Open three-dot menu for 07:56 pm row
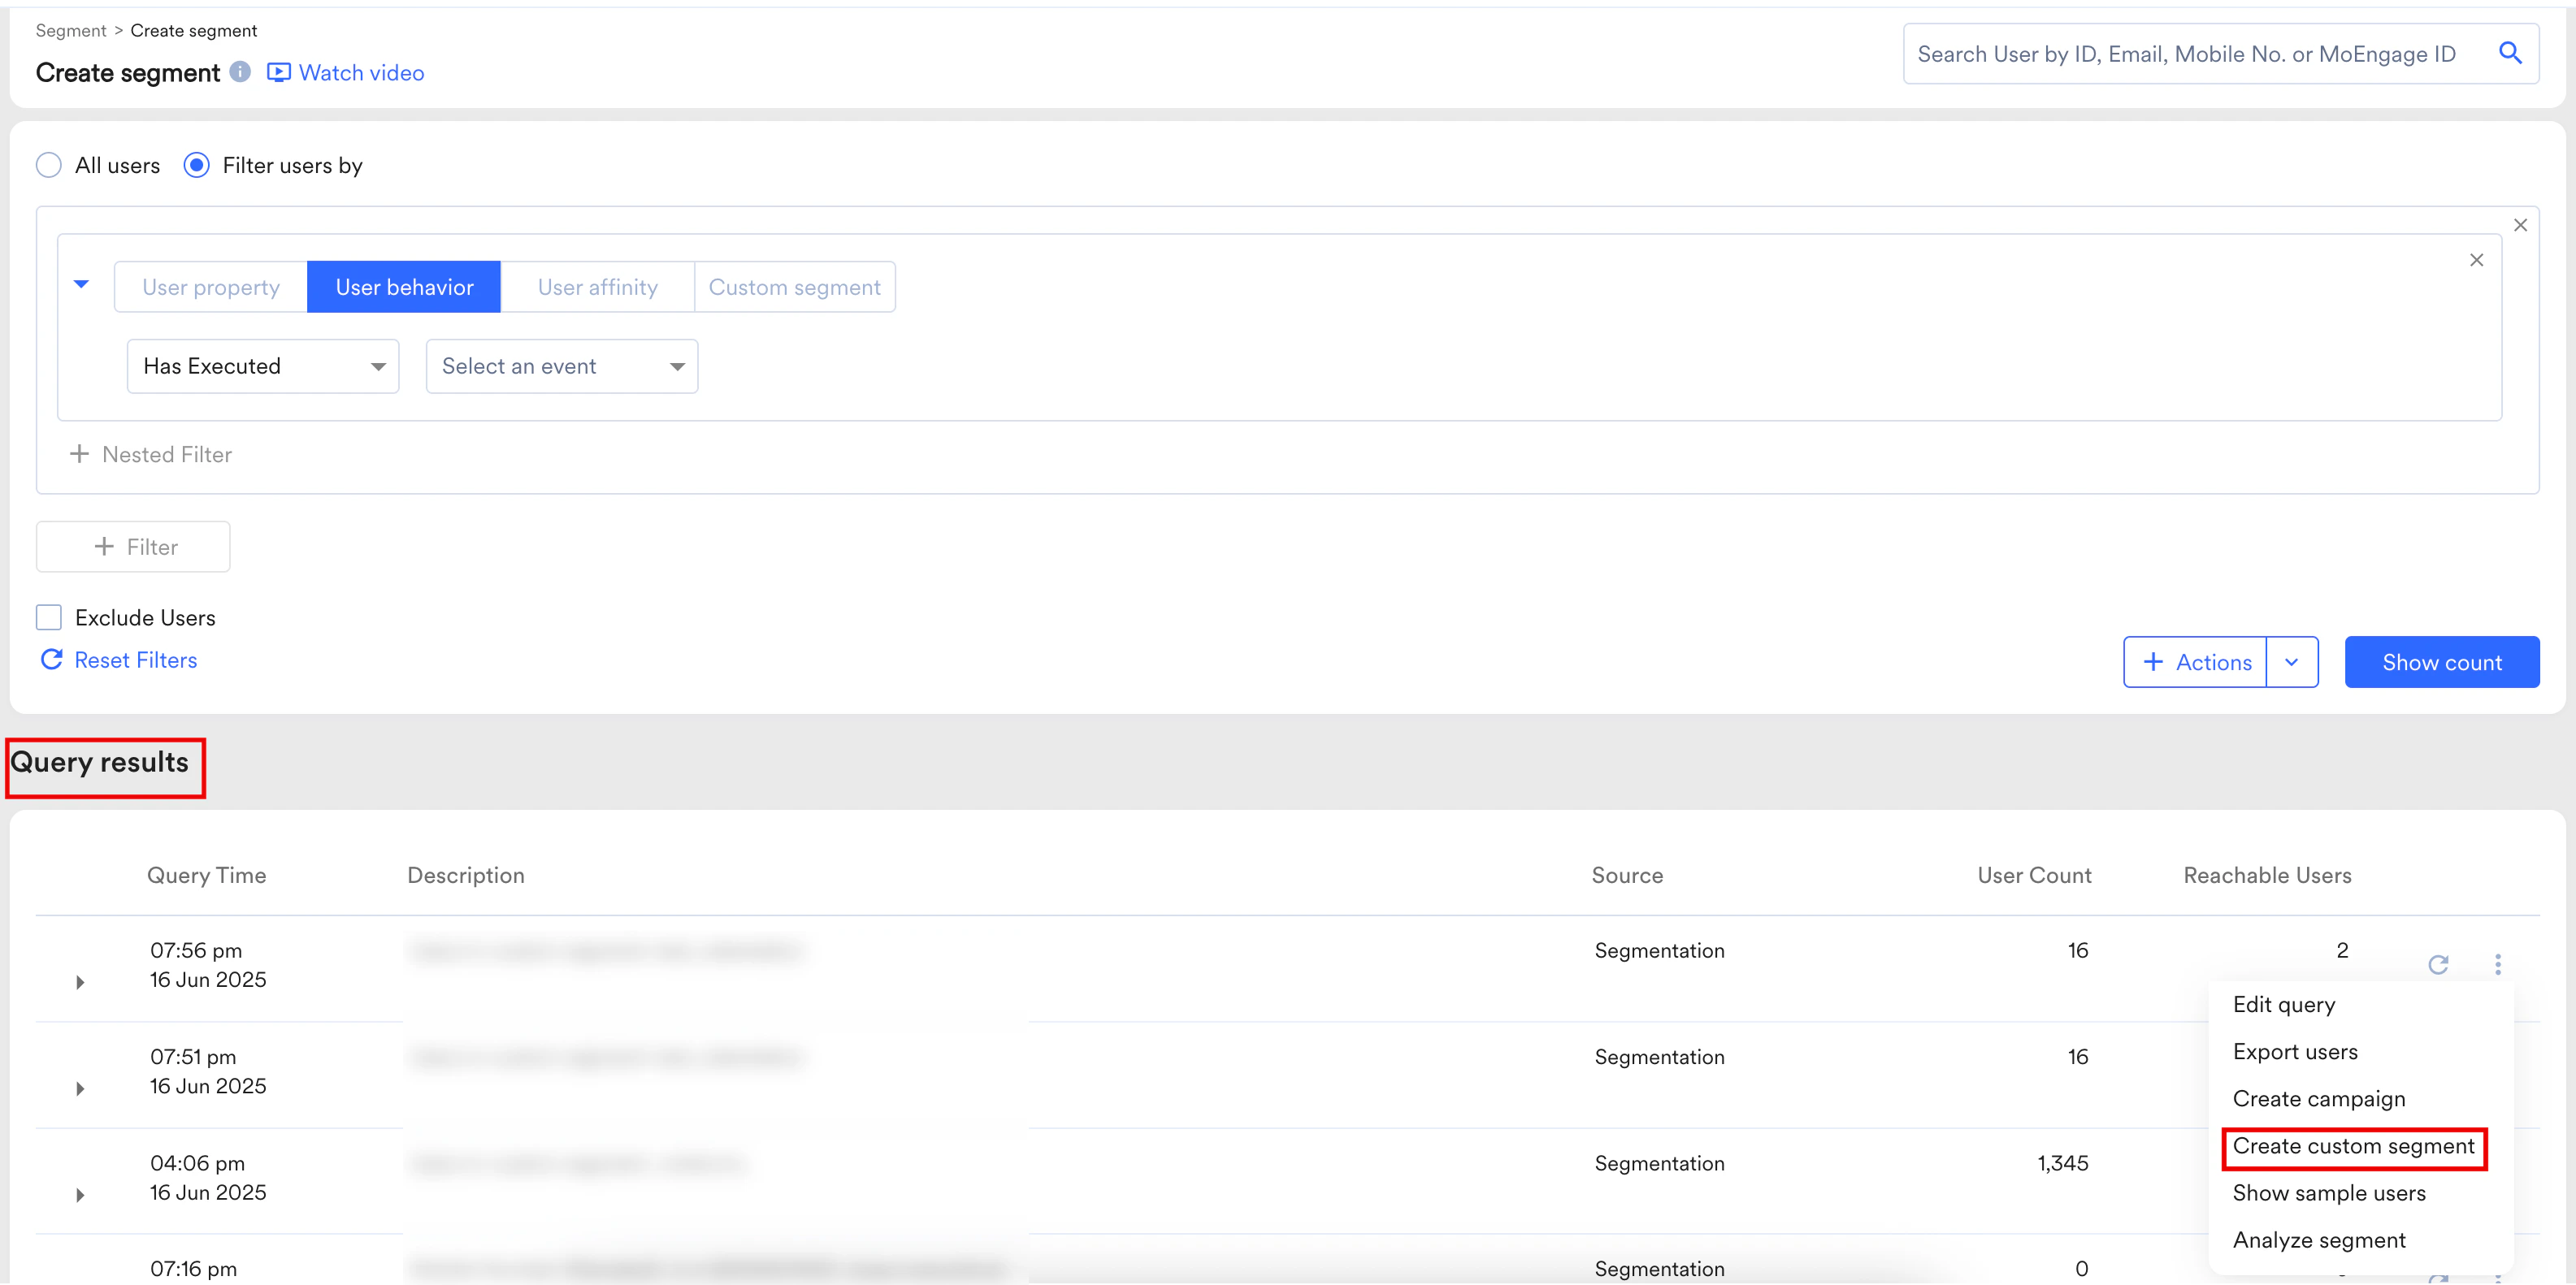This screenshot has width=2576, height=1285. 2498,964
